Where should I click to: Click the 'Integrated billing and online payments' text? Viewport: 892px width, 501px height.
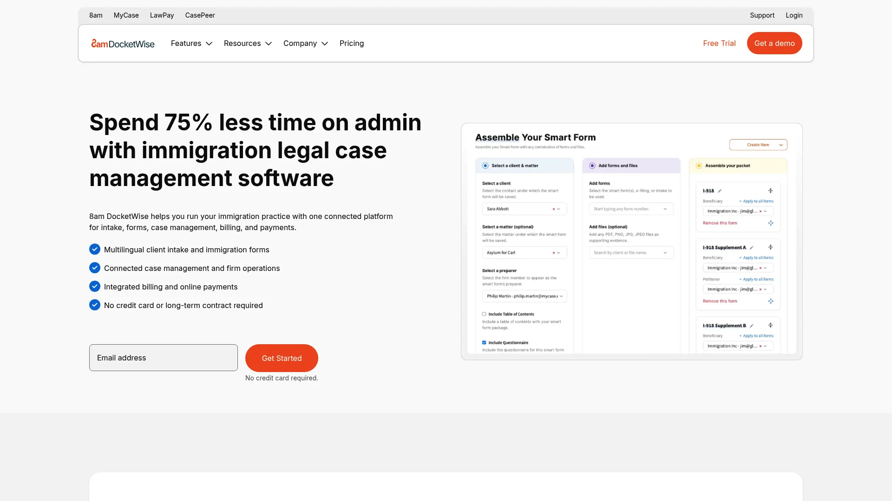tap(171, 287)
